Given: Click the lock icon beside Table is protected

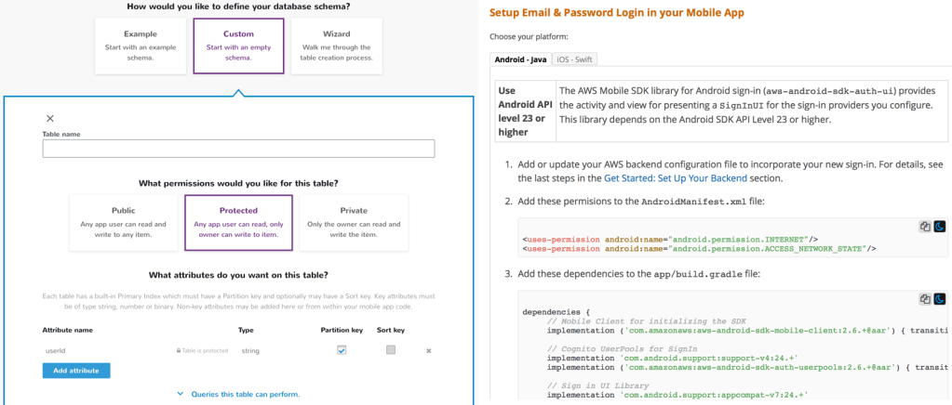Looking at the screenshot, I should coord(178,350).
